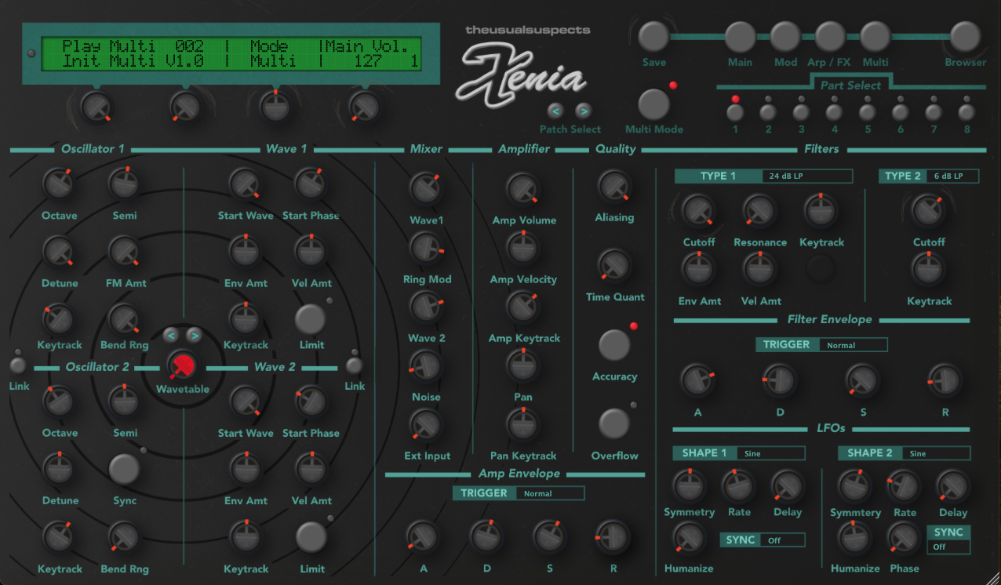Select part 3
Image resolution: width=1001 pixels, height=585 pixels.
(x=801, y=111)
